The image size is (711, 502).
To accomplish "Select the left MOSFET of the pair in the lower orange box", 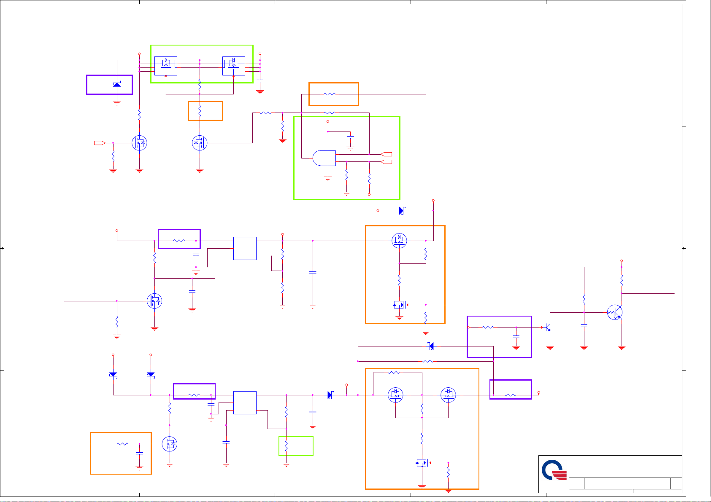I will point(395,395).
